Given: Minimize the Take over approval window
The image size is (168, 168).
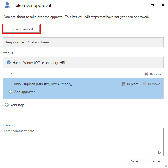Looking at the screenshot, I should tap(142, 5).
